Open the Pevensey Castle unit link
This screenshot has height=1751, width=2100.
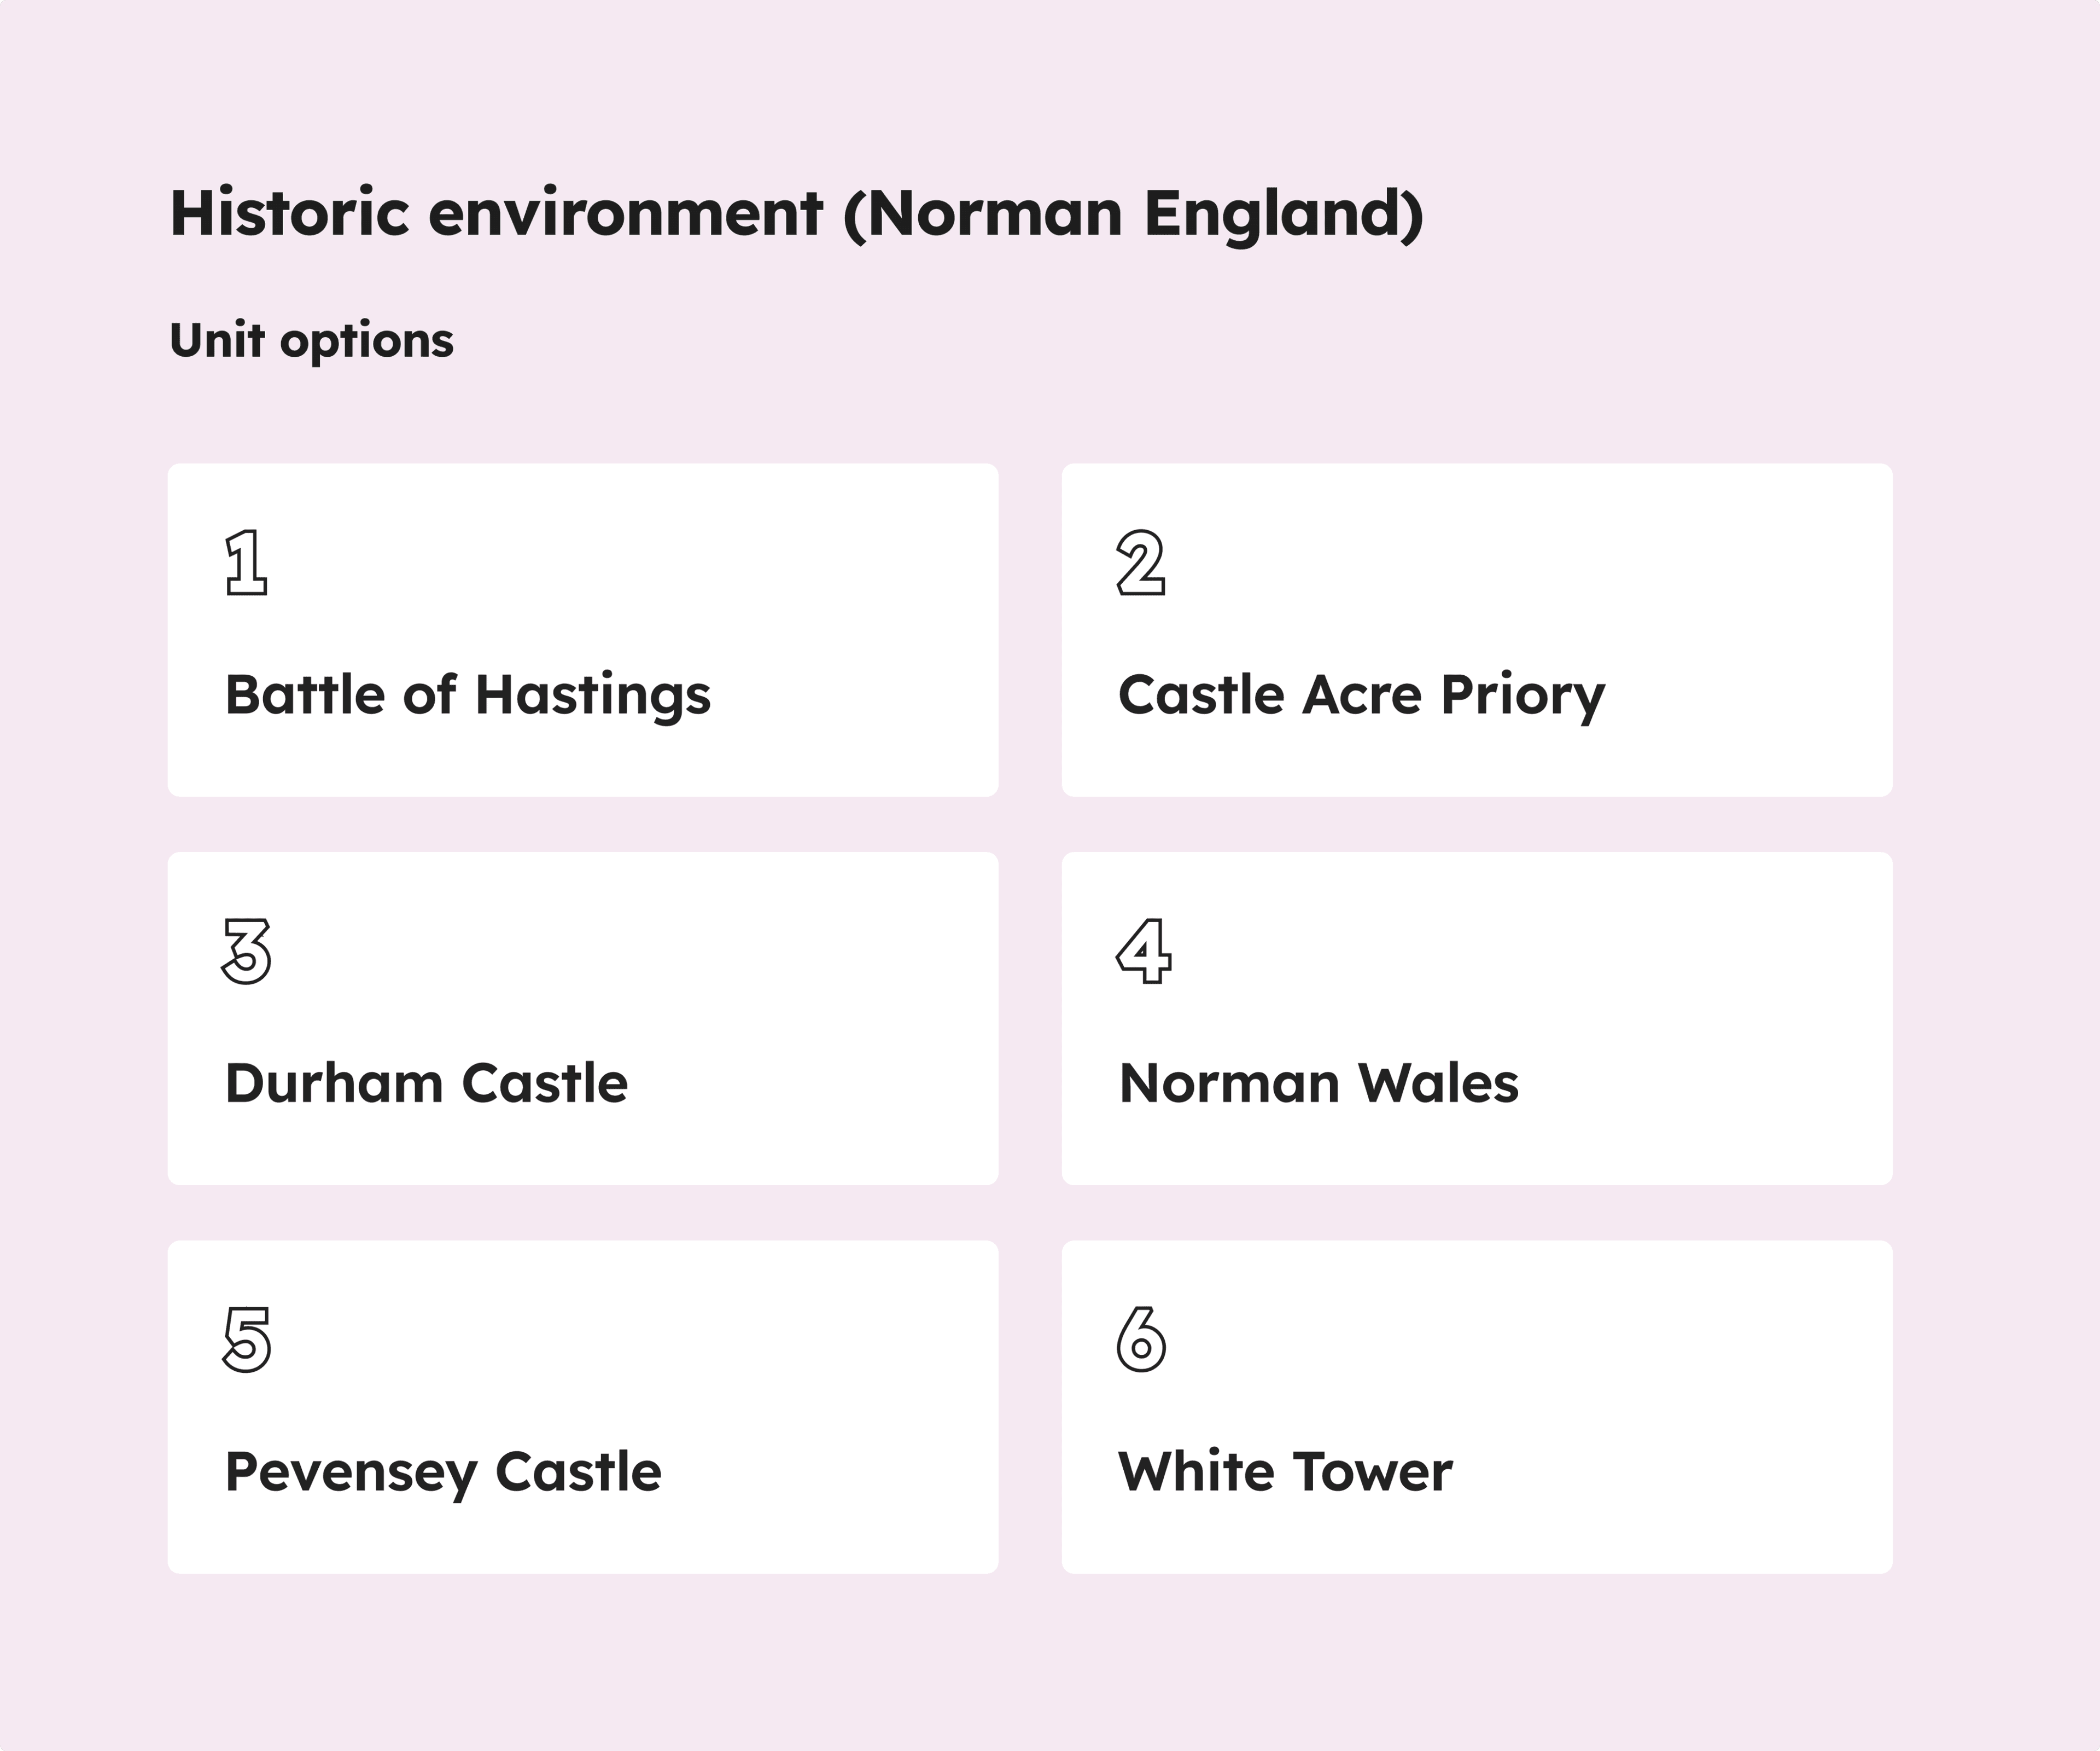(x=443, y=1472)
